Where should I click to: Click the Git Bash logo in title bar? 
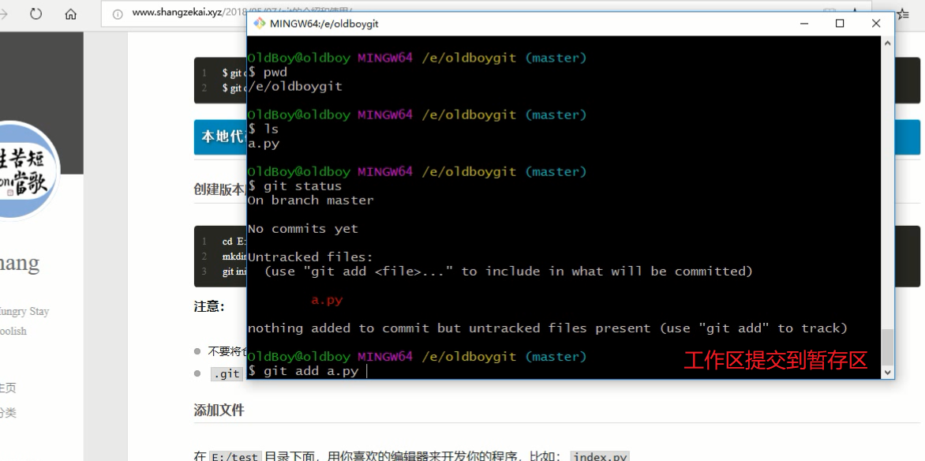(258, 24)
